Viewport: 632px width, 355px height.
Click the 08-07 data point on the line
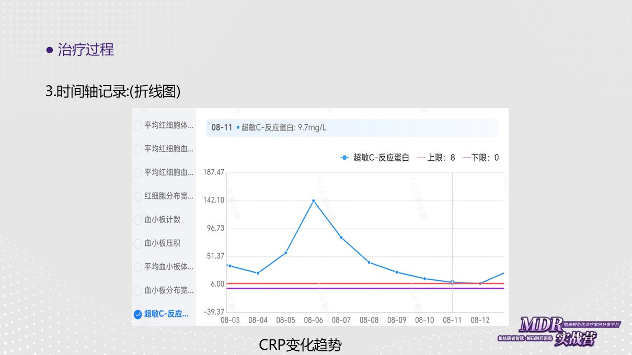[341, 238]
